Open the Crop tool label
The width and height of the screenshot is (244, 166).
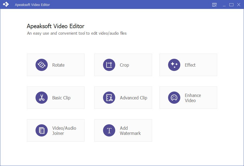click(124, 65)
